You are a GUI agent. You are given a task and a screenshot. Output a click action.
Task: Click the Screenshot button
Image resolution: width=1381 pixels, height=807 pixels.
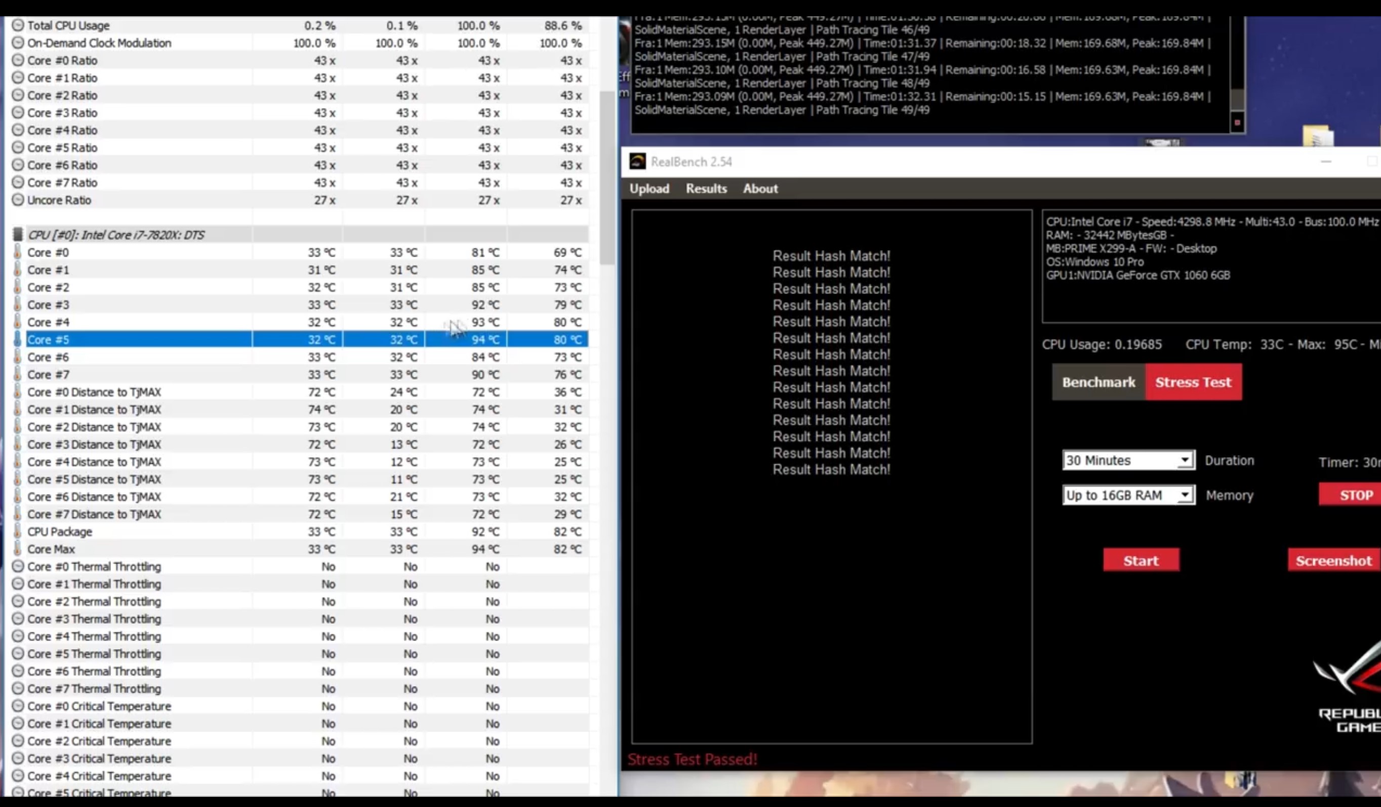1333,560
